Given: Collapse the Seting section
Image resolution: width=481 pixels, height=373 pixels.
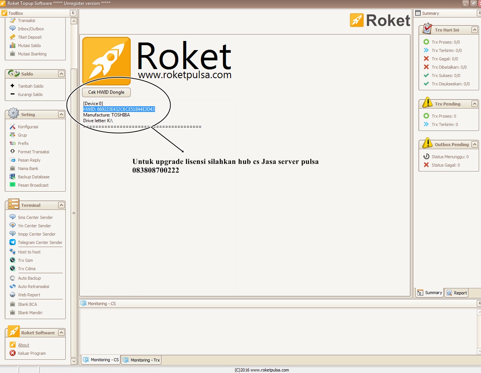Looking at the screenshot, I should coord(61,114).
